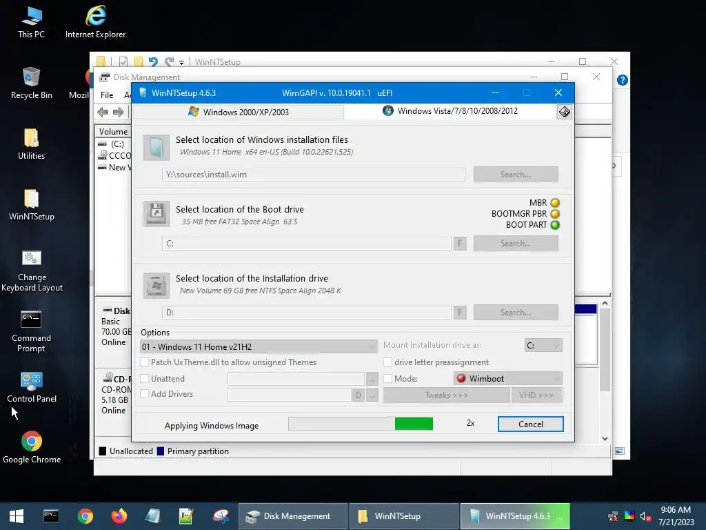Open the Recycle Bin icon
This screenshot has height=530, width=706.
pos(31,83)
